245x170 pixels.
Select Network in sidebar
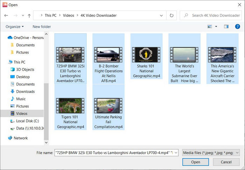18,138
